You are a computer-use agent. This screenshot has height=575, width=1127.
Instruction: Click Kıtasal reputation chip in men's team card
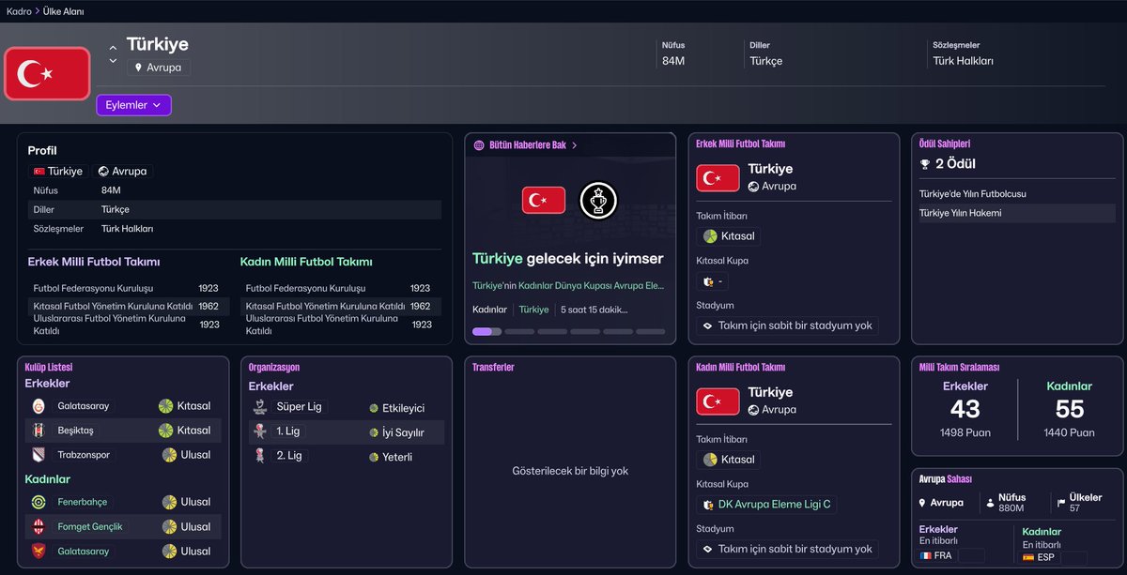point(729,235)
